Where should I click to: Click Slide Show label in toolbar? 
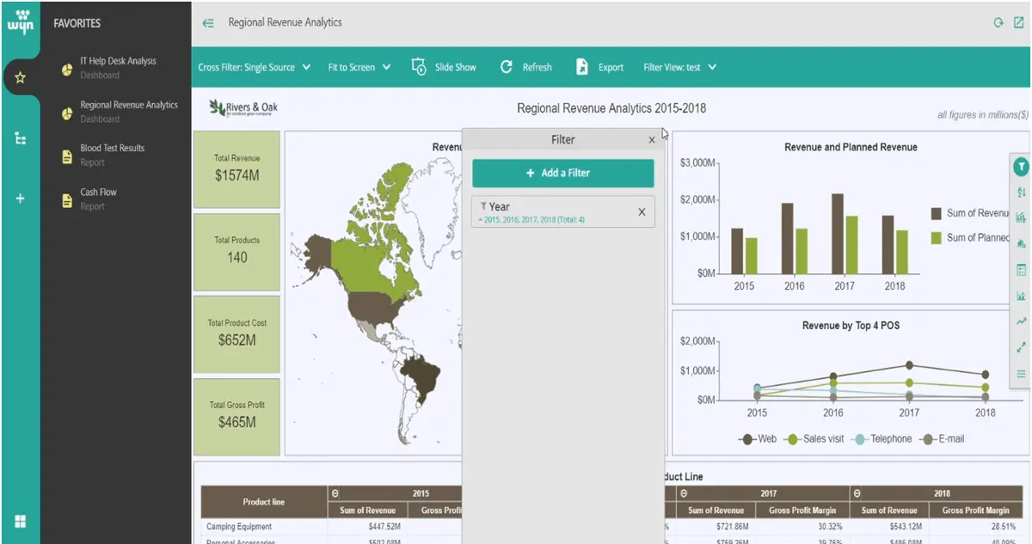click(x=455, y=67)
